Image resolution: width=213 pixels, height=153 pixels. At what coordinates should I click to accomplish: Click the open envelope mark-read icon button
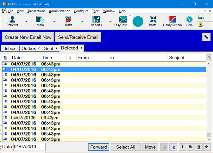click(x=173, y=147)
